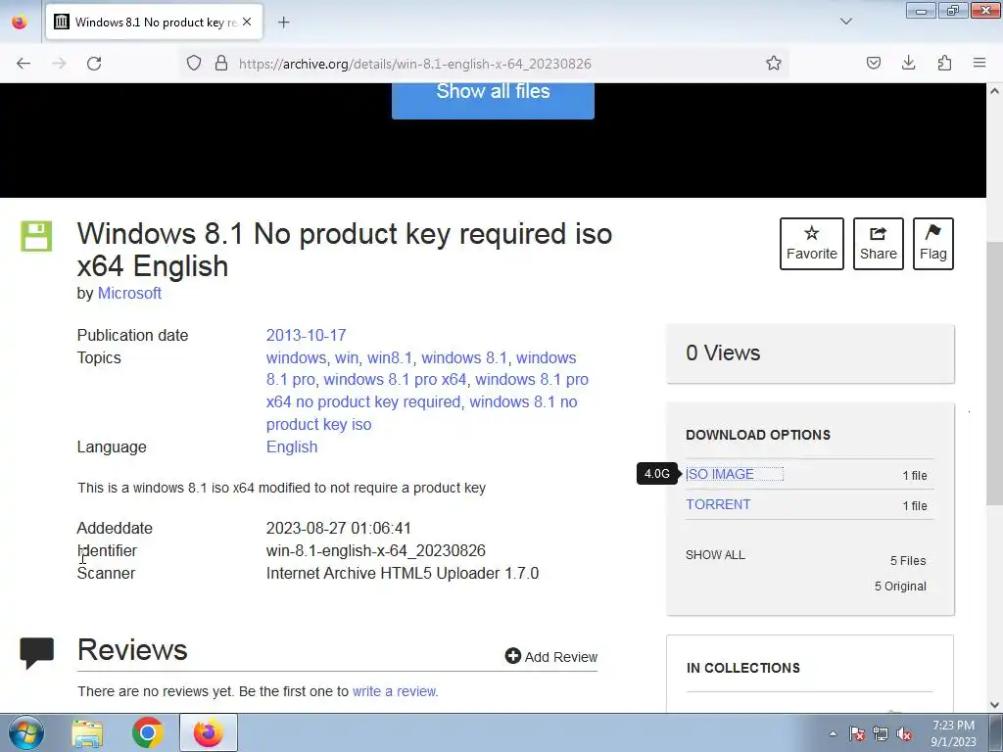Click the English language link
The image size is (1003, 752).
(x=292, y=446)
